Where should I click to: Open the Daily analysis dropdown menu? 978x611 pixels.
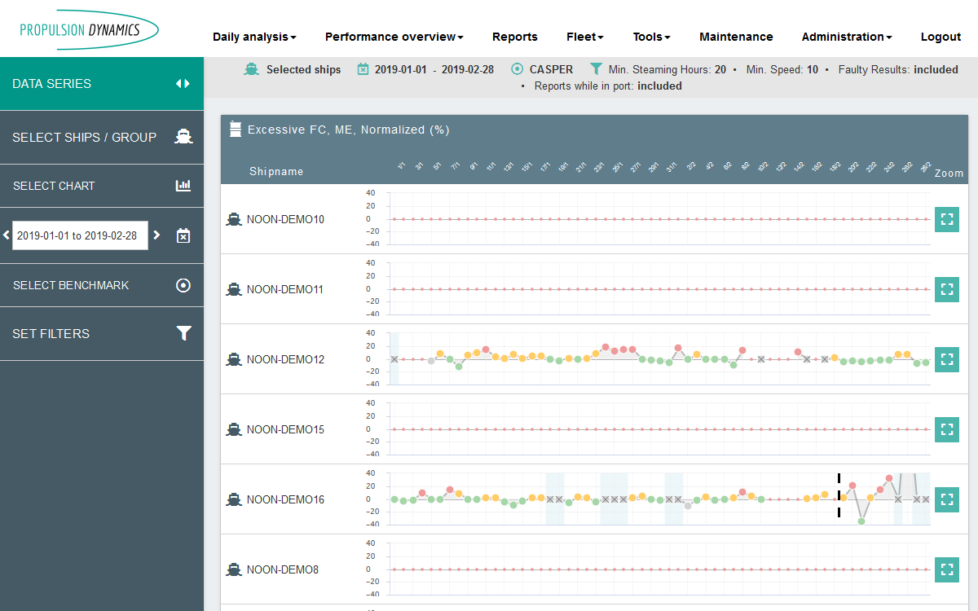(253, 37)
